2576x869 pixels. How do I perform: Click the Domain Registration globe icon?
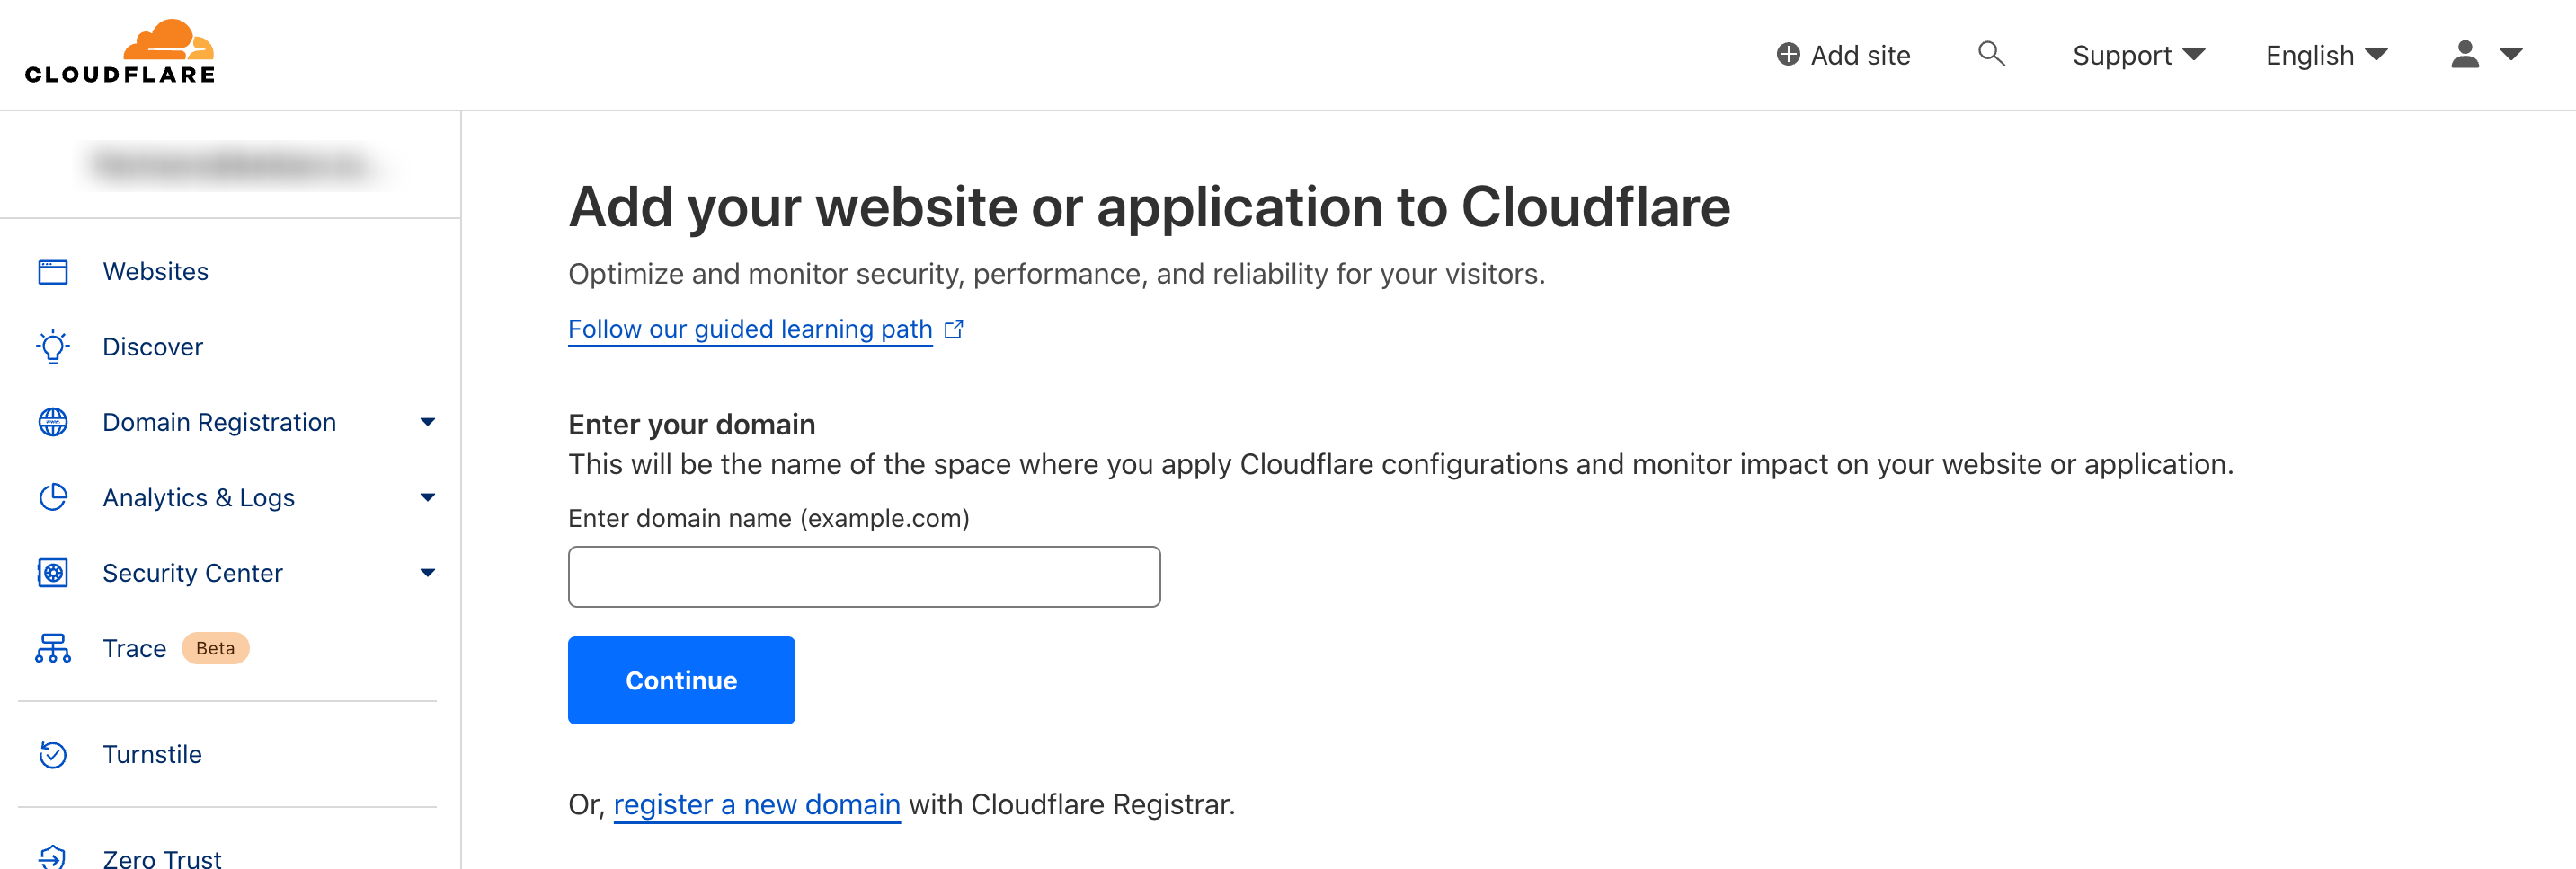pyautogui.click(x=53, y=423)
